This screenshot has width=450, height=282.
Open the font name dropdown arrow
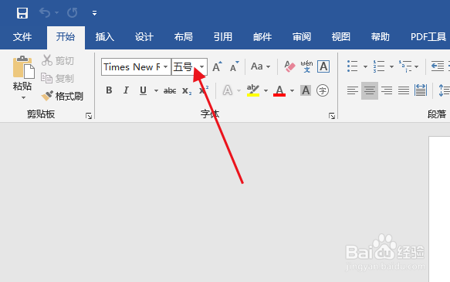pyautogui.click(x=166, y=67)
